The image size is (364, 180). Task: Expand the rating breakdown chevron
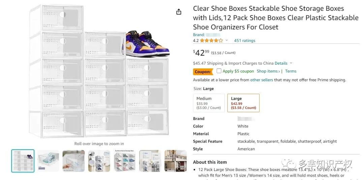coord(227,40)
